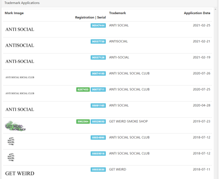Open serial number 90537126 badge
This screenshot has height=179, width=219.
point(98,57)
